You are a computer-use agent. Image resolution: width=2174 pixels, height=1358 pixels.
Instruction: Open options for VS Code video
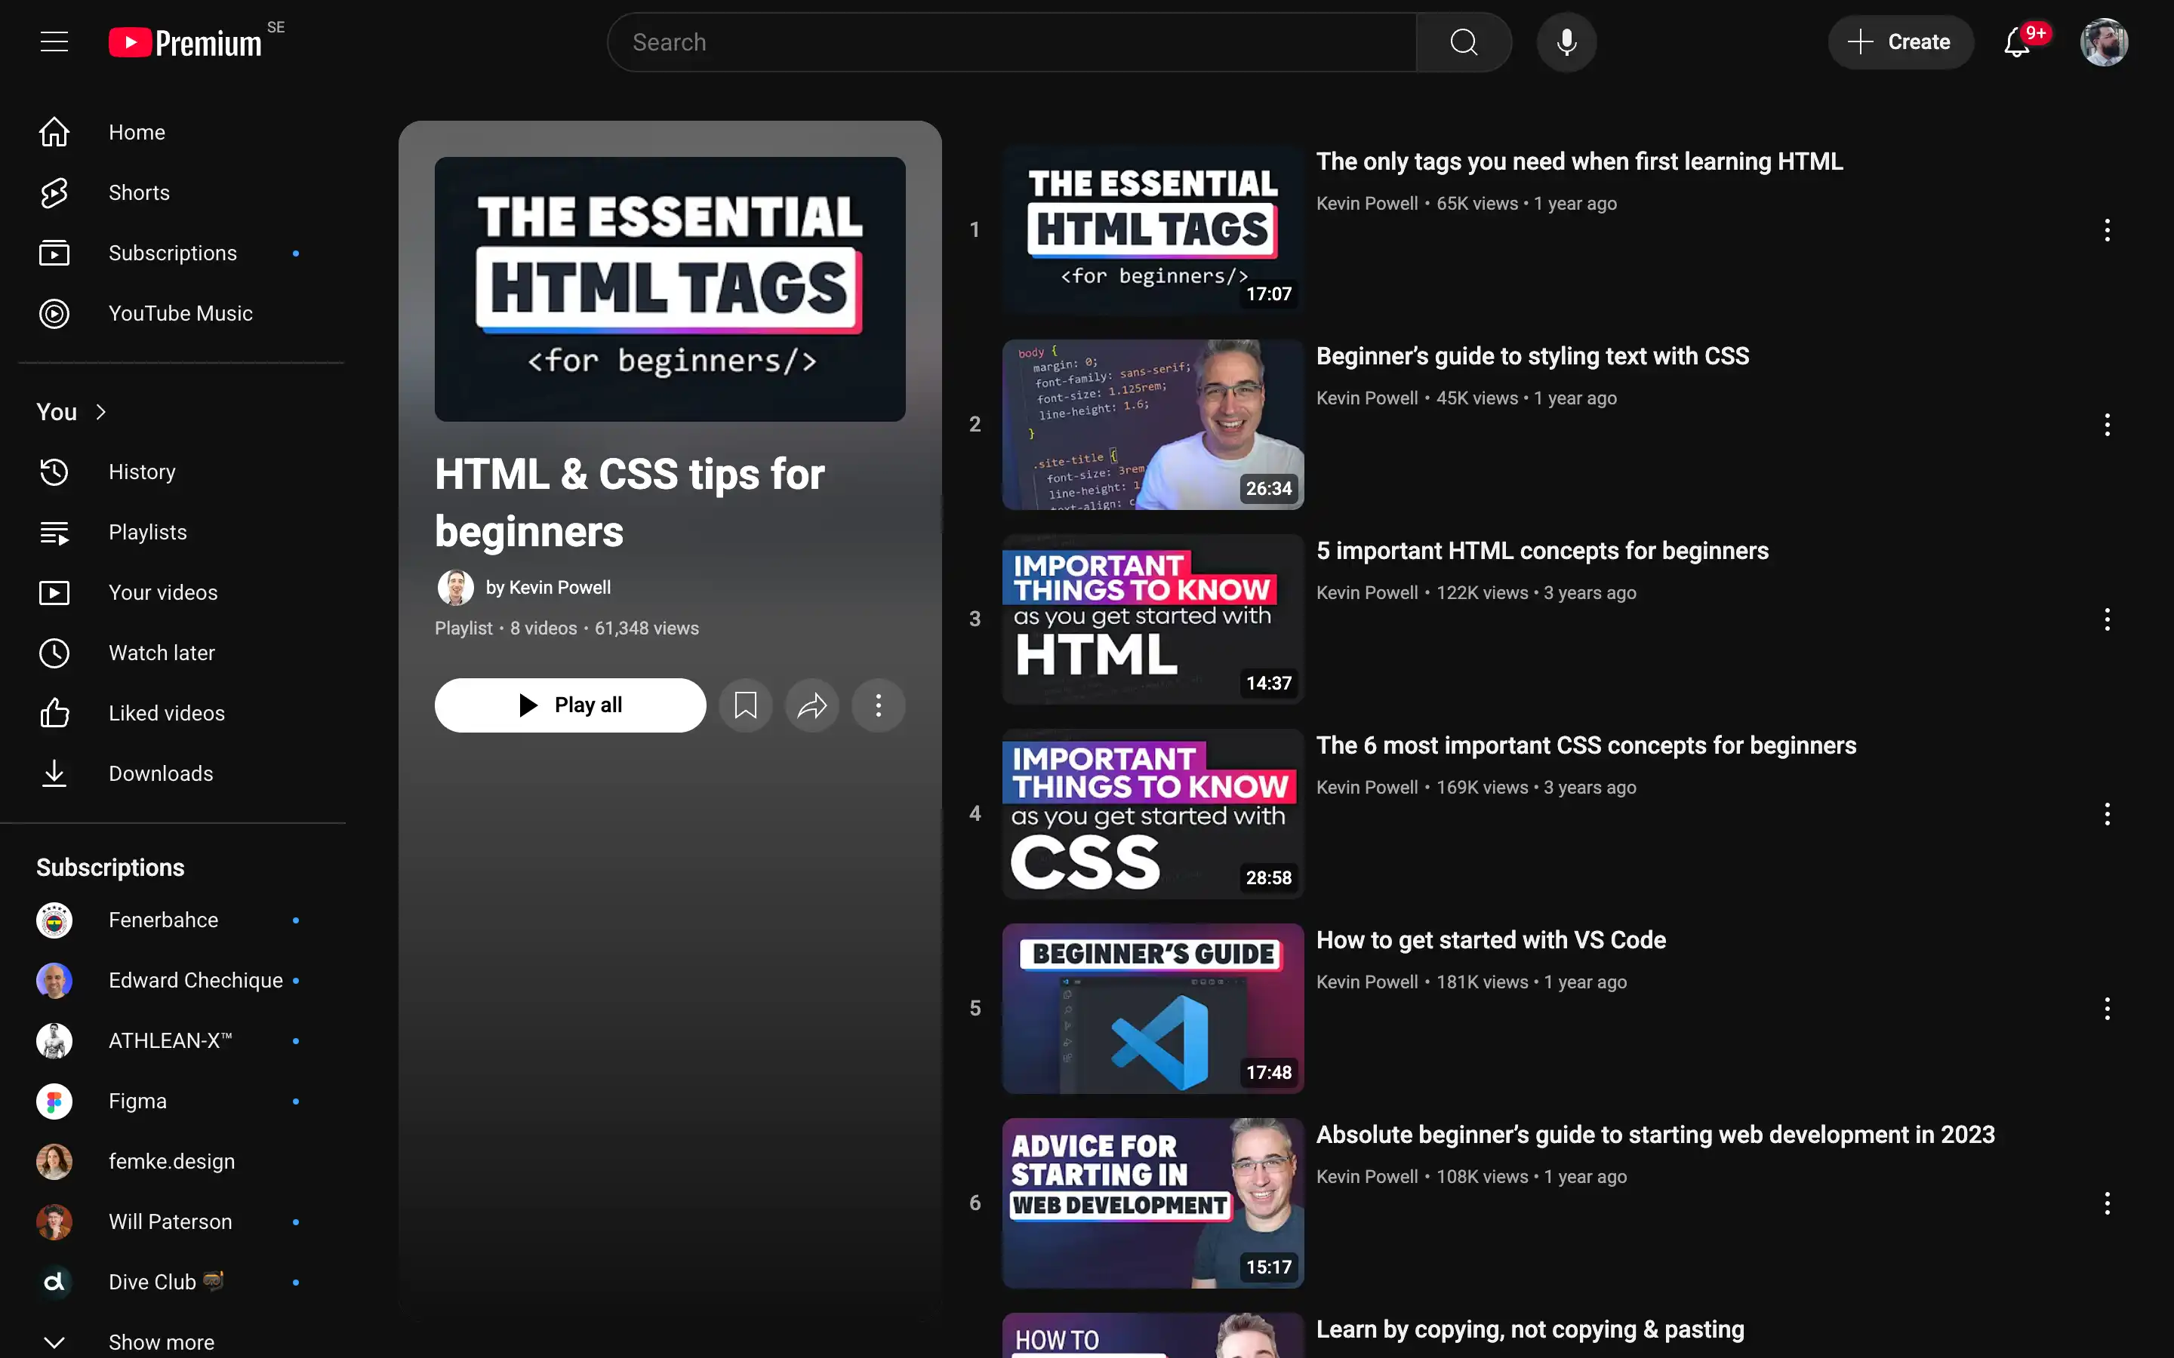pos(2107,1009)
